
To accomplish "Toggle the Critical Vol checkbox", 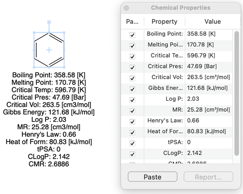I will (132, 78).
